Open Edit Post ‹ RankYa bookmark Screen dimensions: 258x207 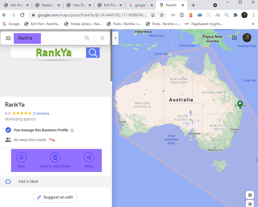[42, 24]
